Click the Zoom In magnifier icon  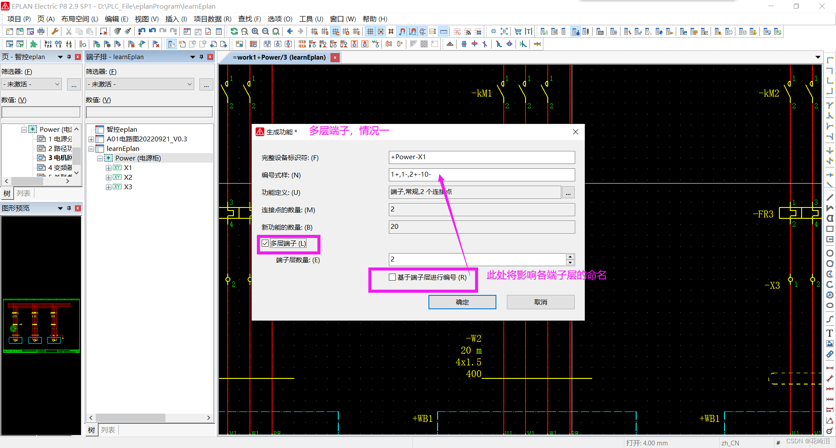tap(255, 31)
